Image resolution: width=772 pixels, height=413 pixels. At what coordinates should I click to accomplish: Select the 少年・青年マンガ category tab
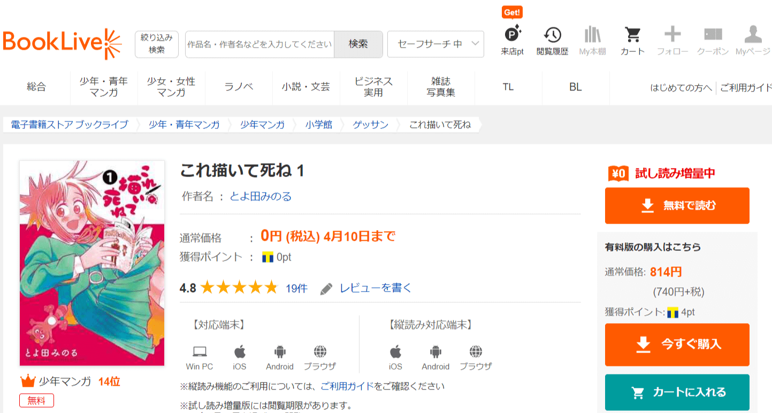(x=104, y=87)
